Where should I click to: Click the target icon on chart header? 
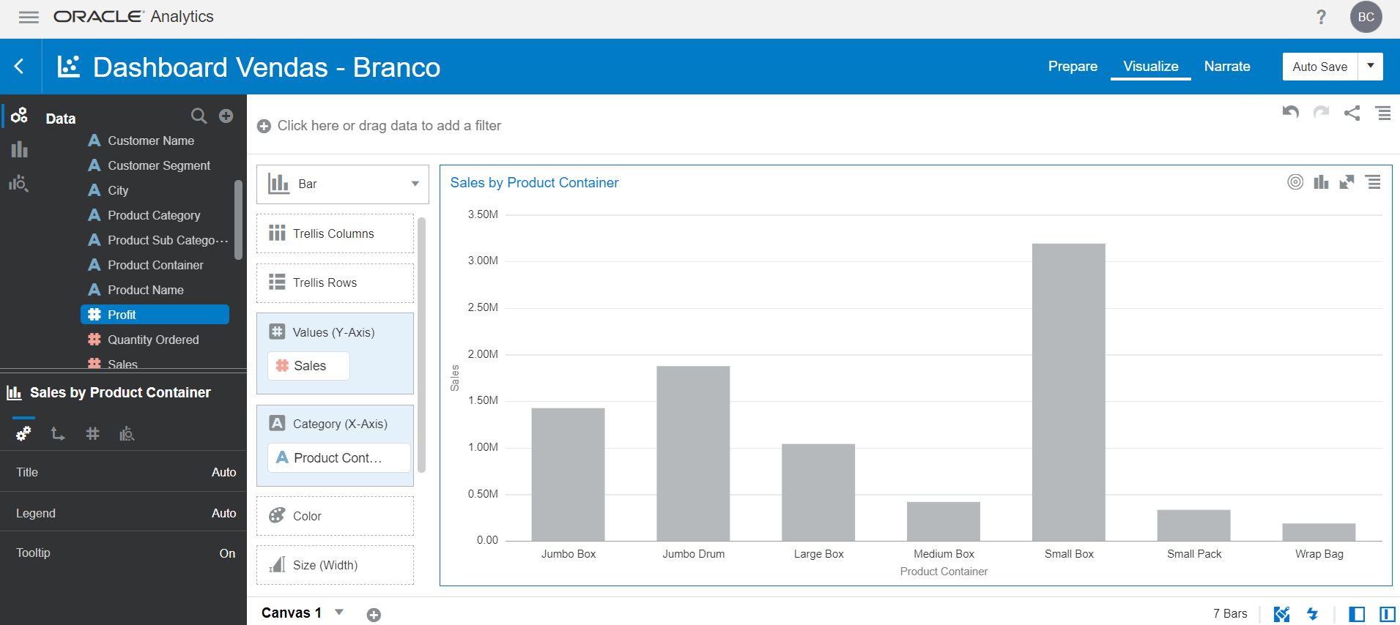[1295, 182]
